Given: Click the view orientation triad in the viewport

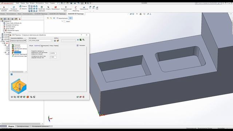Looking at the screenshot, I should coord(50,119).
